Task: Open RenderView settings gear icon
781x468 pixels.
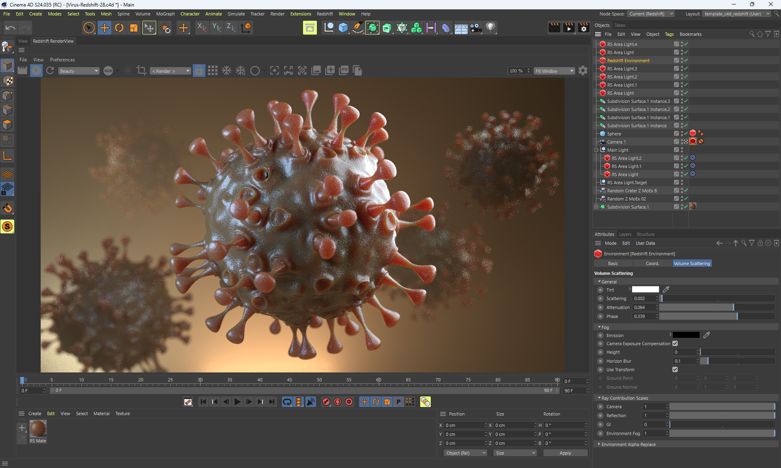Action: pos(583,71)
